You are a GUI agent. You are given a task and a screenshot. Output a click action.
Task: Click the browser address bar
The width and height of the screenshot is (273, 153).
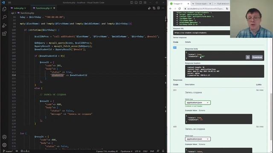click(205, 8)
